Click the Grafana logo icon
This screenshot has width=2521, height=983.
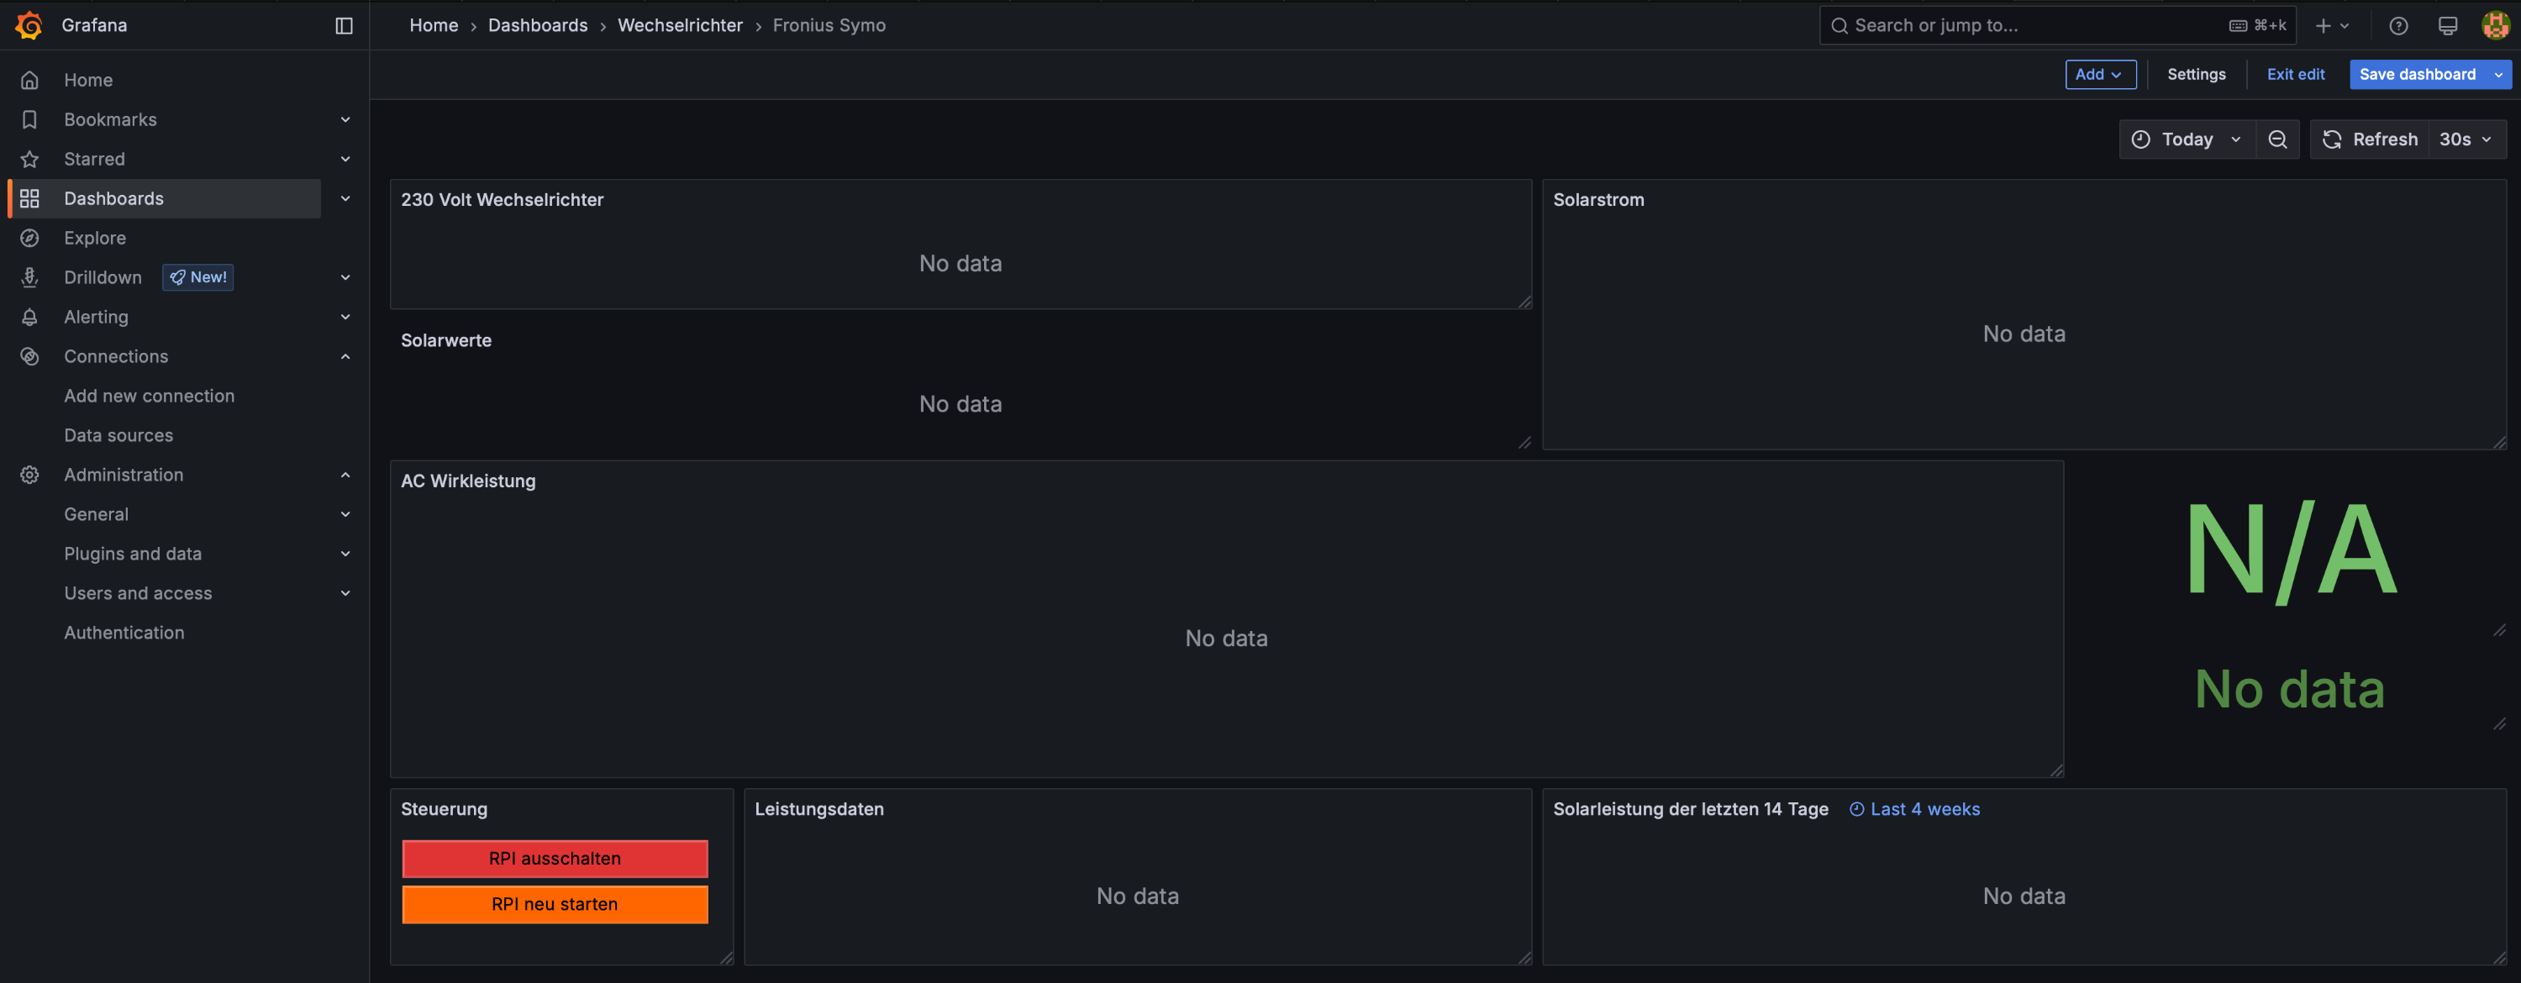tap(29, 25)
